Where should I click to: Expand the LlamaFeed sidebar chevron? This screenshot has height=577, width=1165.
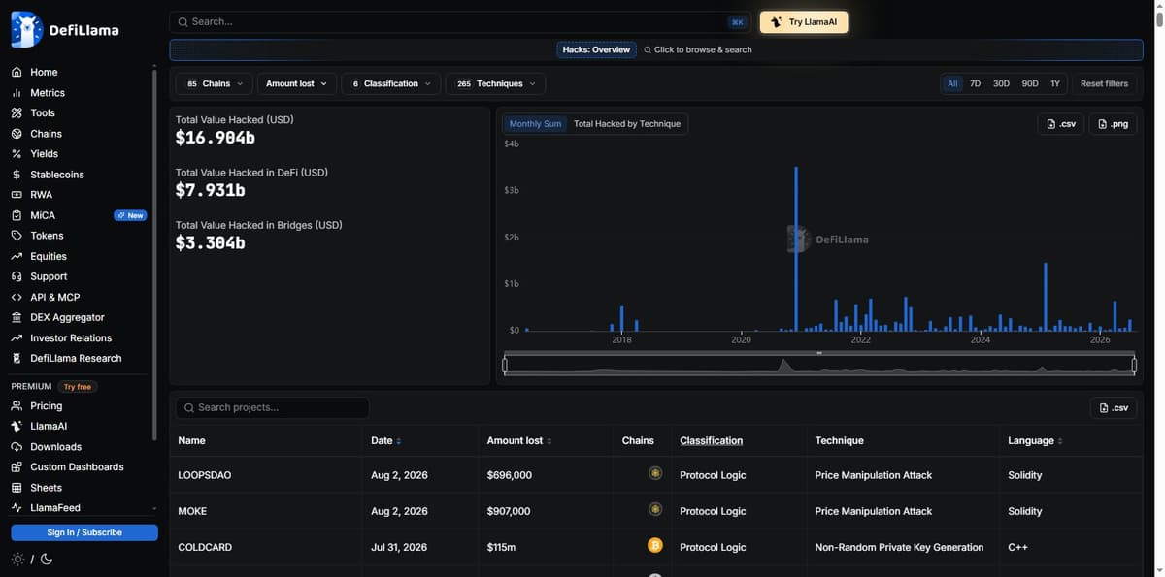[x=154, y=508]
